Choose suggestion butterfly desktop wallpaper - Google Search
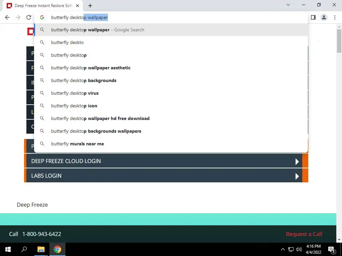The image size is (342, 256). tap(171, 30)
